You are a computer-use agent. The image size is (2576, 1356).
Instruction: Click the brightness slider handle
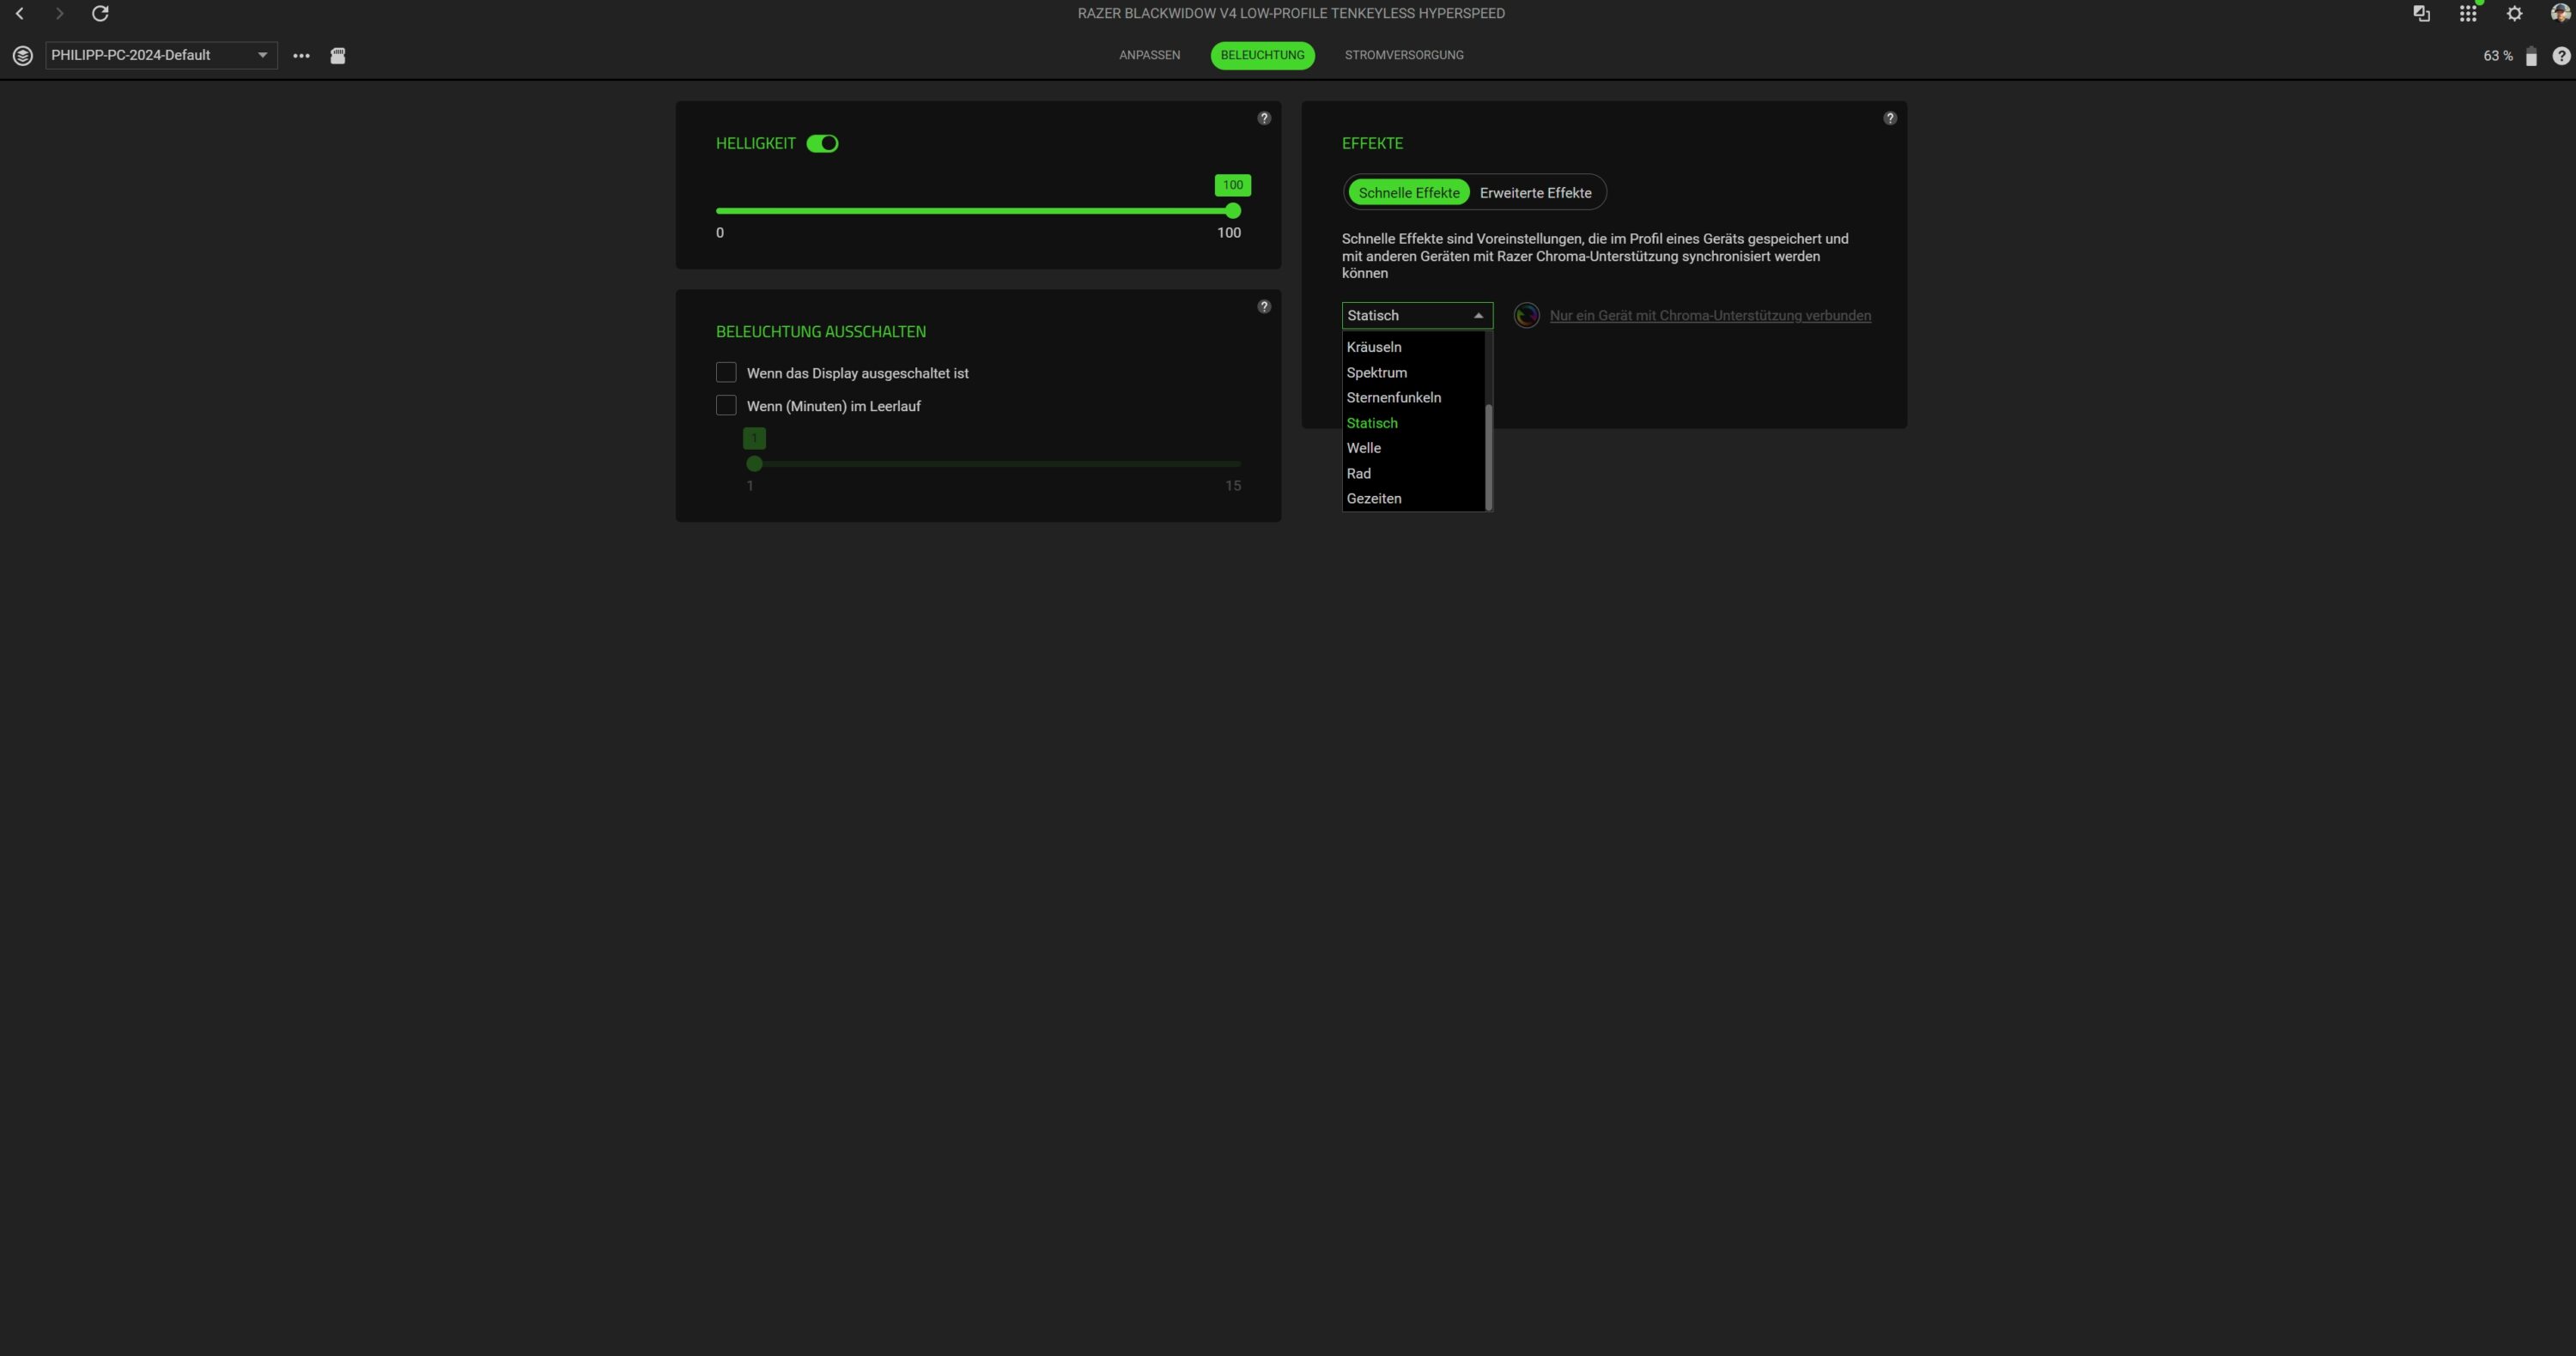(1233, 211)
